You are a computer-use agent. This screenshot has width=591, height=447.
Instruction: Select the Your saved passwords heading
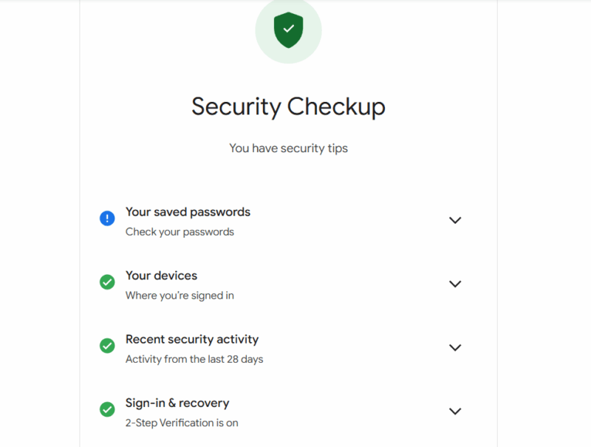(x=188, y=211)
